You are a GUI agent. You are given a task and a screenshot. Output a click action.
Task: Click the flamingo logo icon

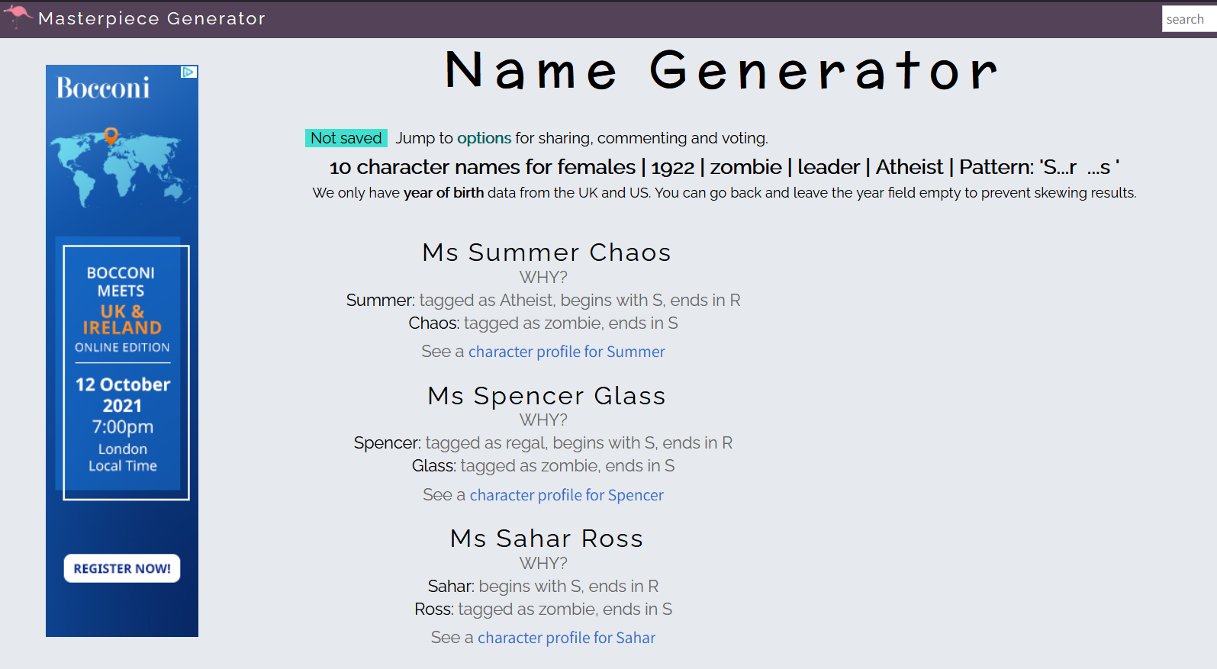(17, 16)
